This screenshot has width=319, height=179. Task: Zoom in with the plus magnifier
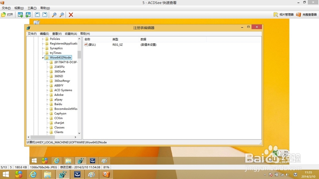point(54,15)
